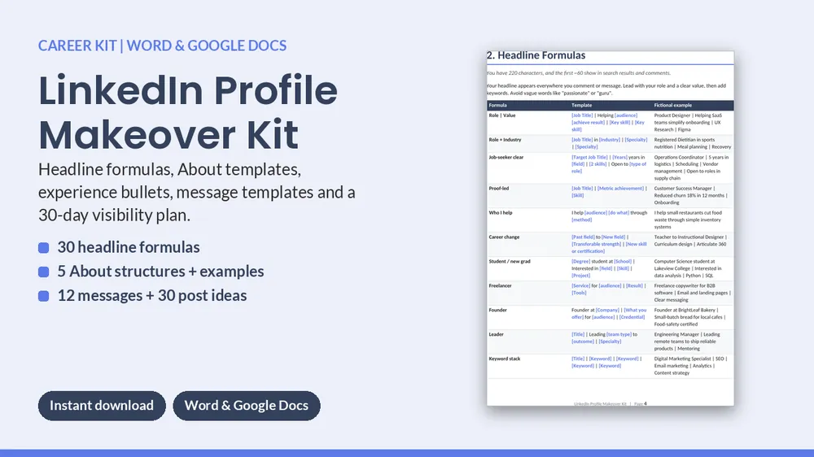
Task: Select the '12 messages + 30 post ideas' bullet
Action: click(151, 296)
